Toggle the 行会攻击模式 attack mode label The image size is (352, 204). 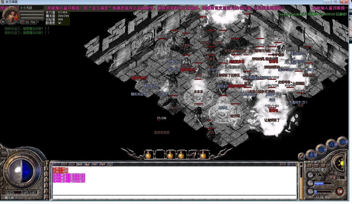(x=318, y=170)
